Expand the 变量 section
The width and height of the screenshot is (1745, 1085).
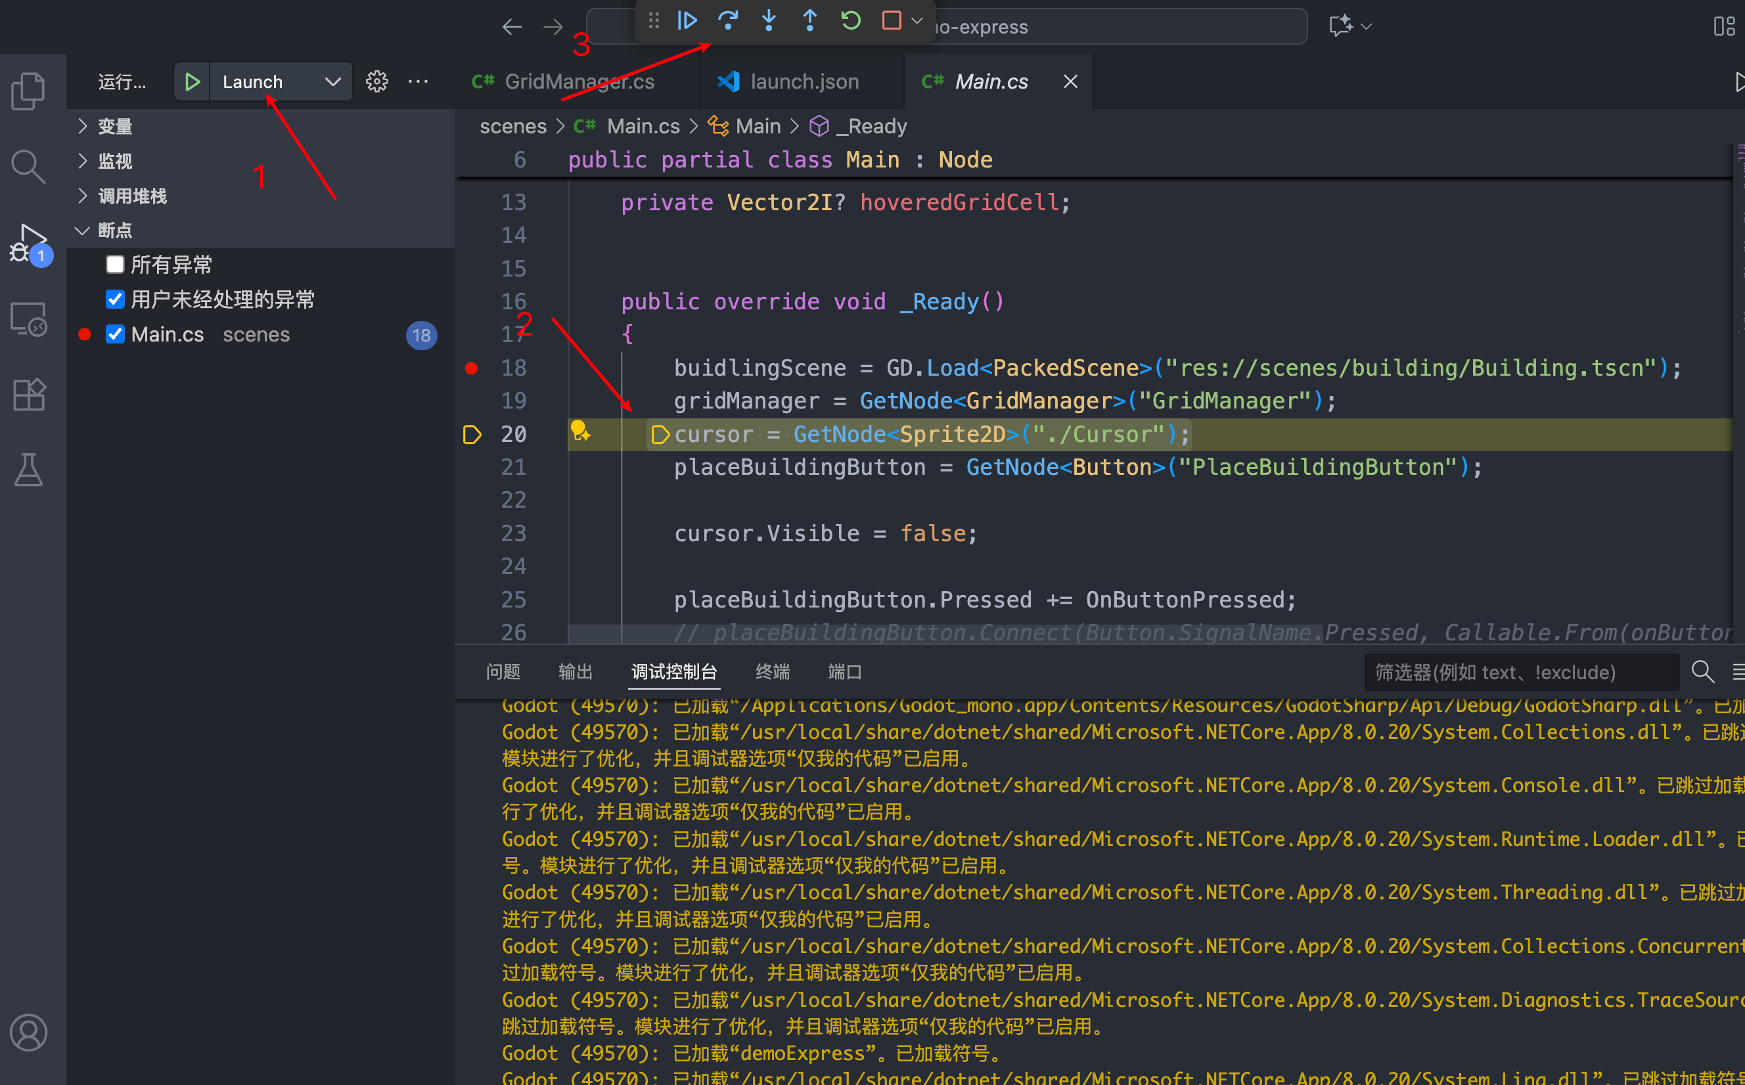[115, 126]
